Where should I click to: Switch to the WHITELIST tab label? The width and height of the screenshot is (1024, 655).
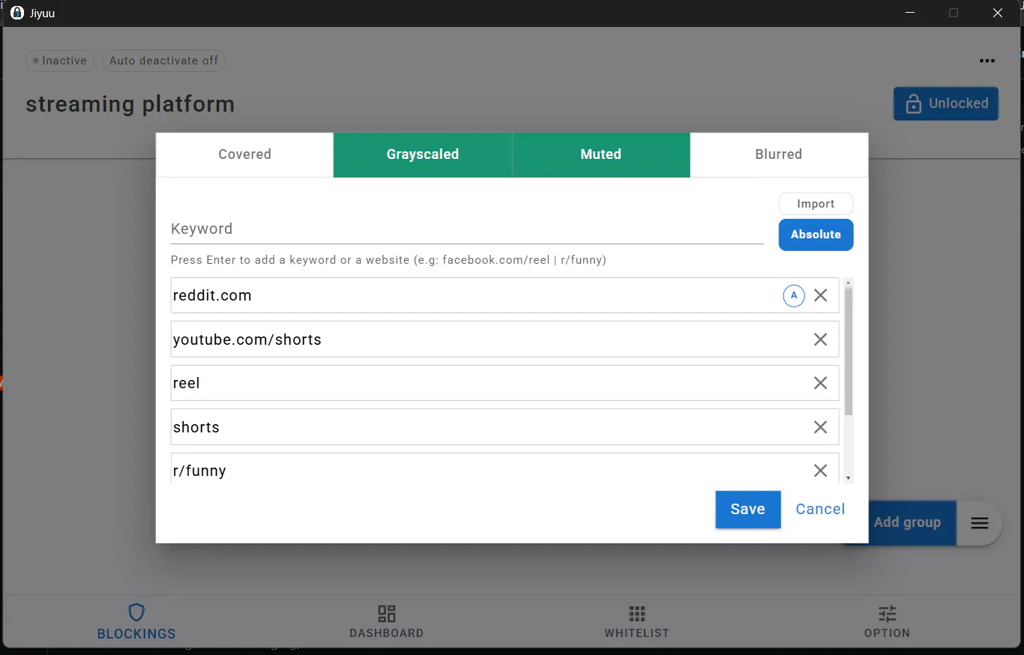tap(637, 633)
